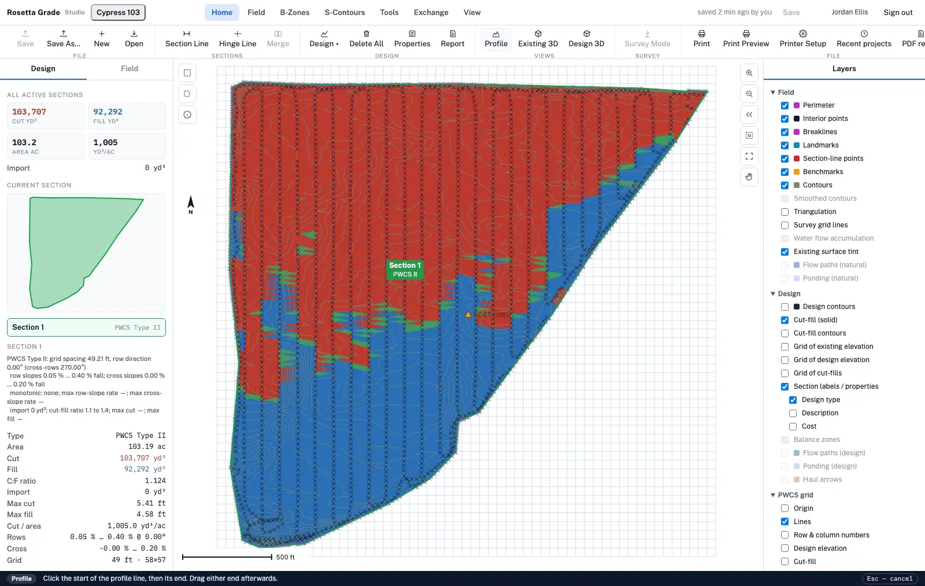Toggle the Interior points layer checkbox

785,119
